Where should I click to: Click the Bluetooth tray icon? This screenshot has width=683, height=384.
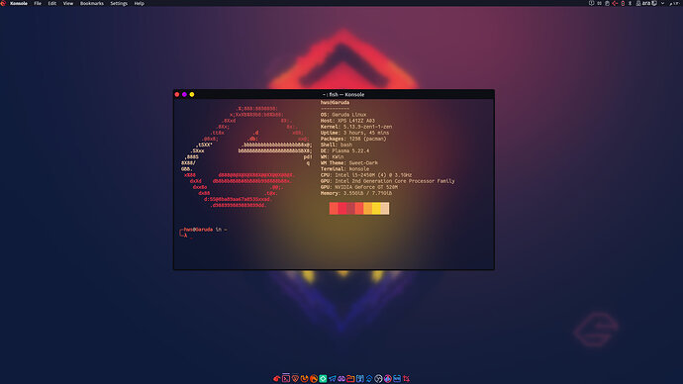631,3
